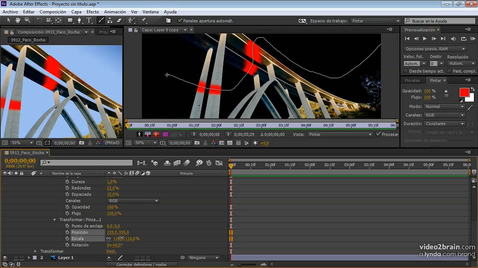This screenshot has height=268, width=478.
Task: Toggle Escala constrain proportions link
Action: pos(109,239)
